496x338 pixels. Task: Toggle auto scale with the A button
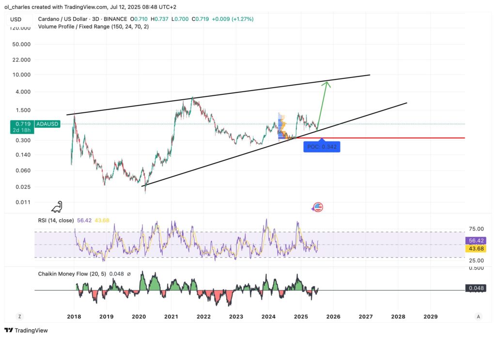(x=478, y=316)
